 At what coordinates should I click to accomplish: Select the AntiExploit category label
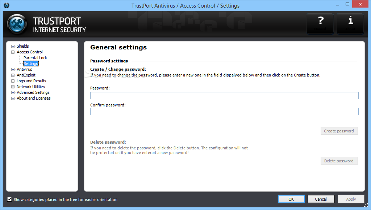click(x=26, y=75)
